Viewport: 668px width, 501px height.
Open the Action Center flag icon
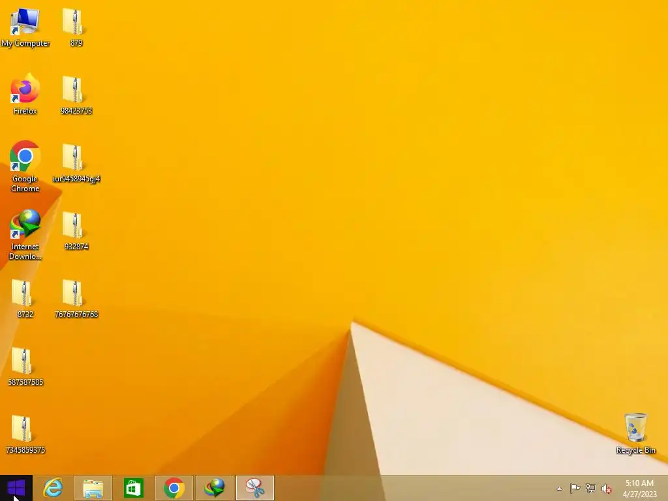(x=575, y=488)
